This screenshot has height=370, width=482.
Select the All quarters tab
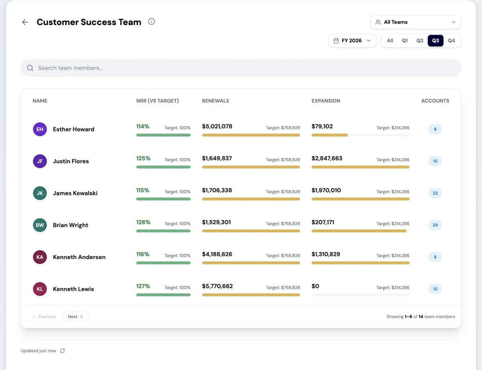(x=390, y=41)
